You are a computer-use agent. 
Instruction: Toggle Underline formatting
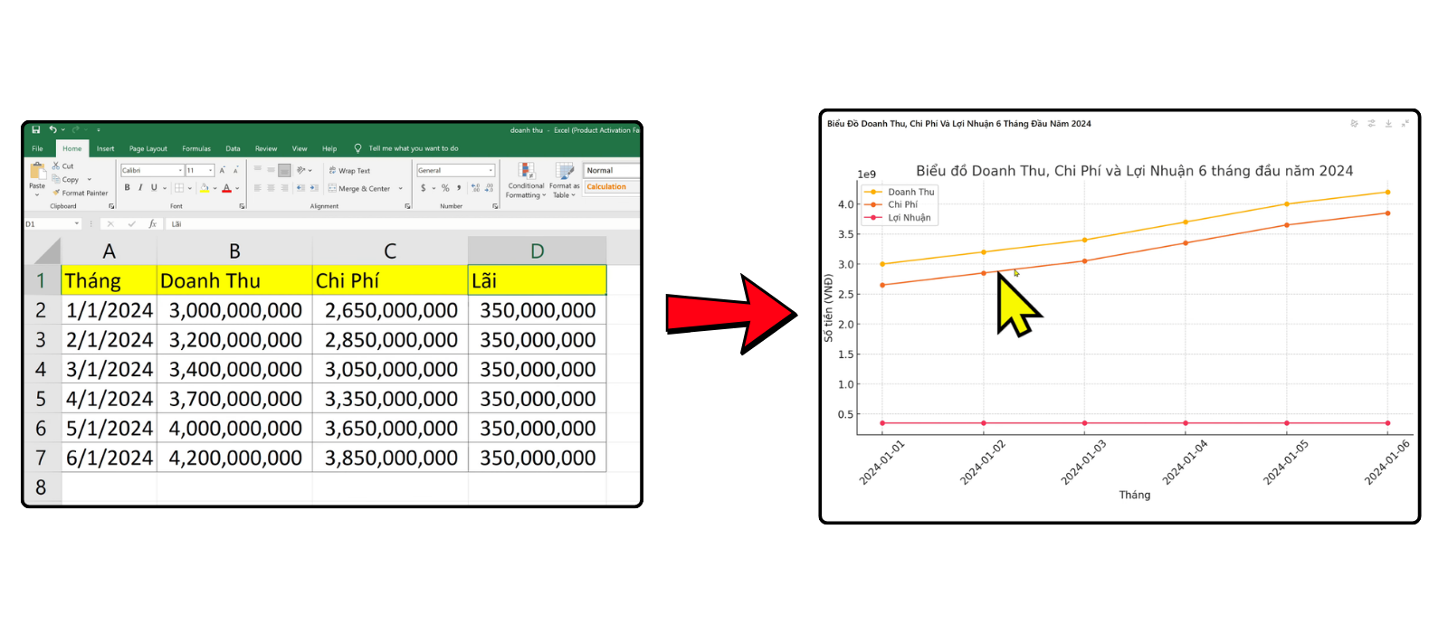[154, 188]
